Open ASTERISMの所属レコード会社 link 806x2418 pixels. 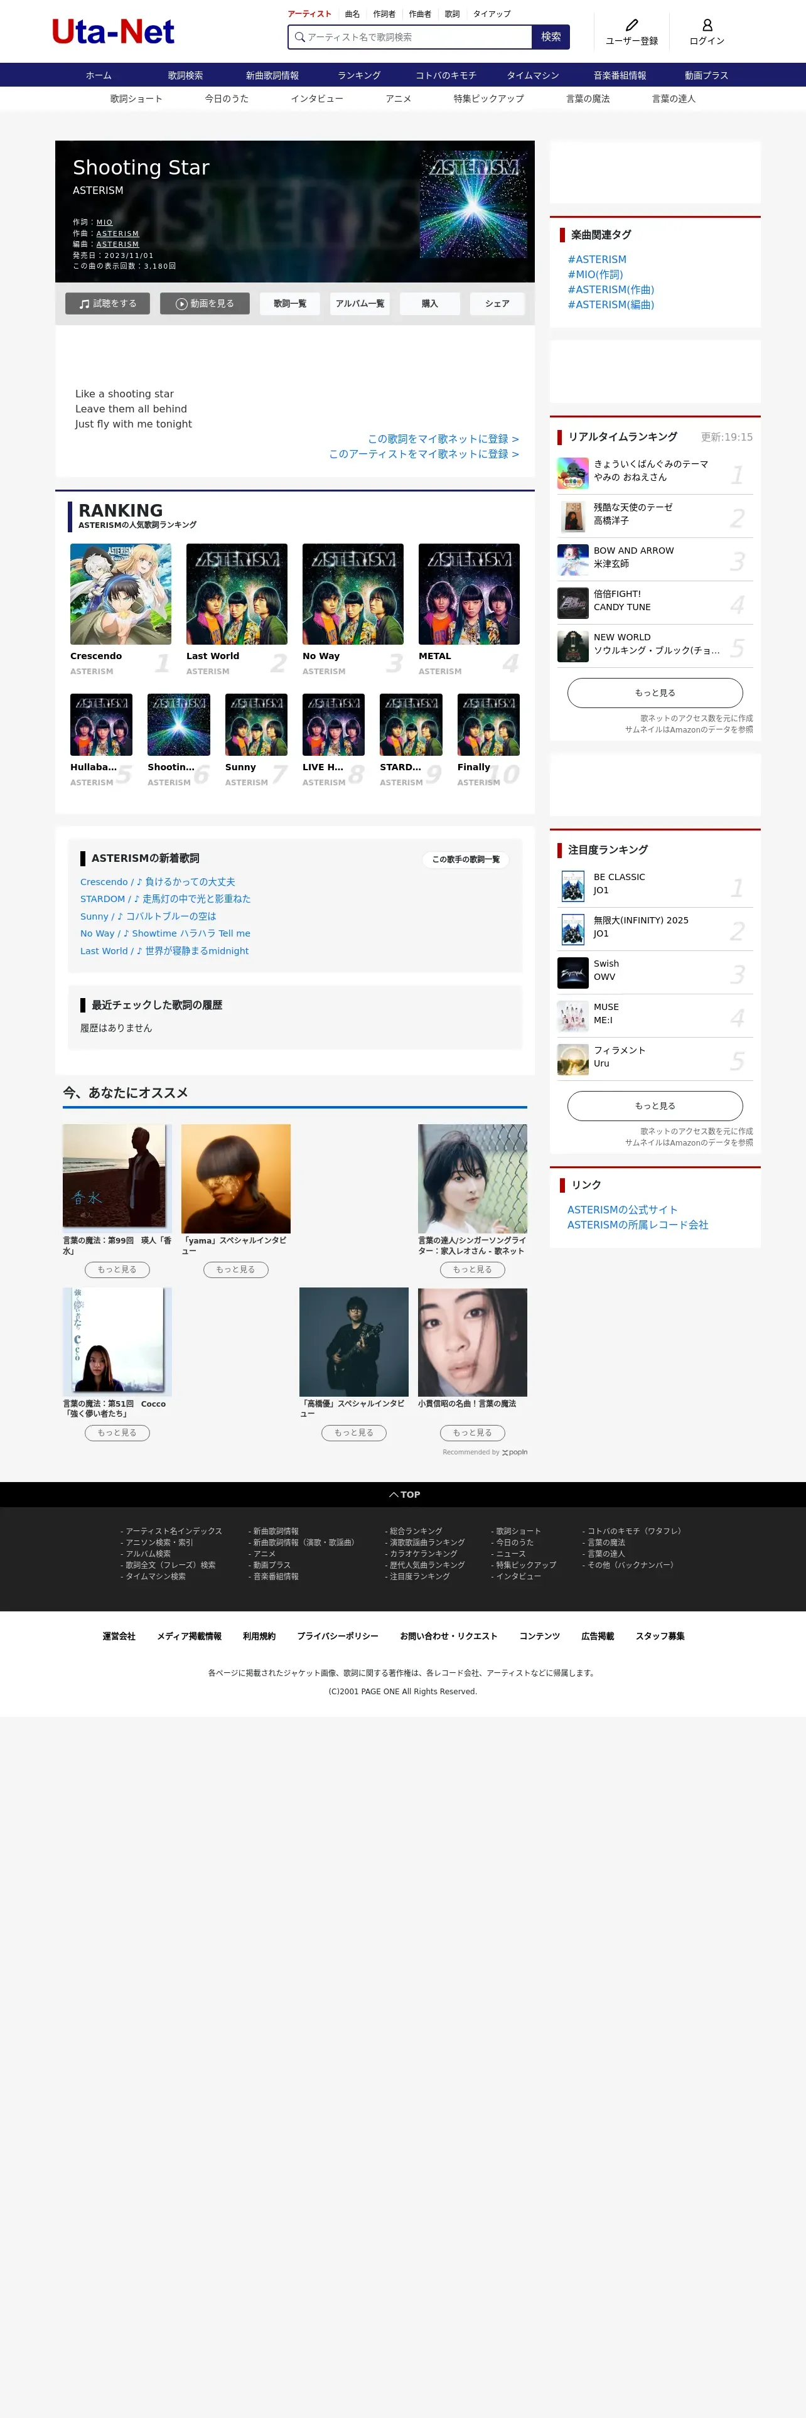click(638, 1225)
